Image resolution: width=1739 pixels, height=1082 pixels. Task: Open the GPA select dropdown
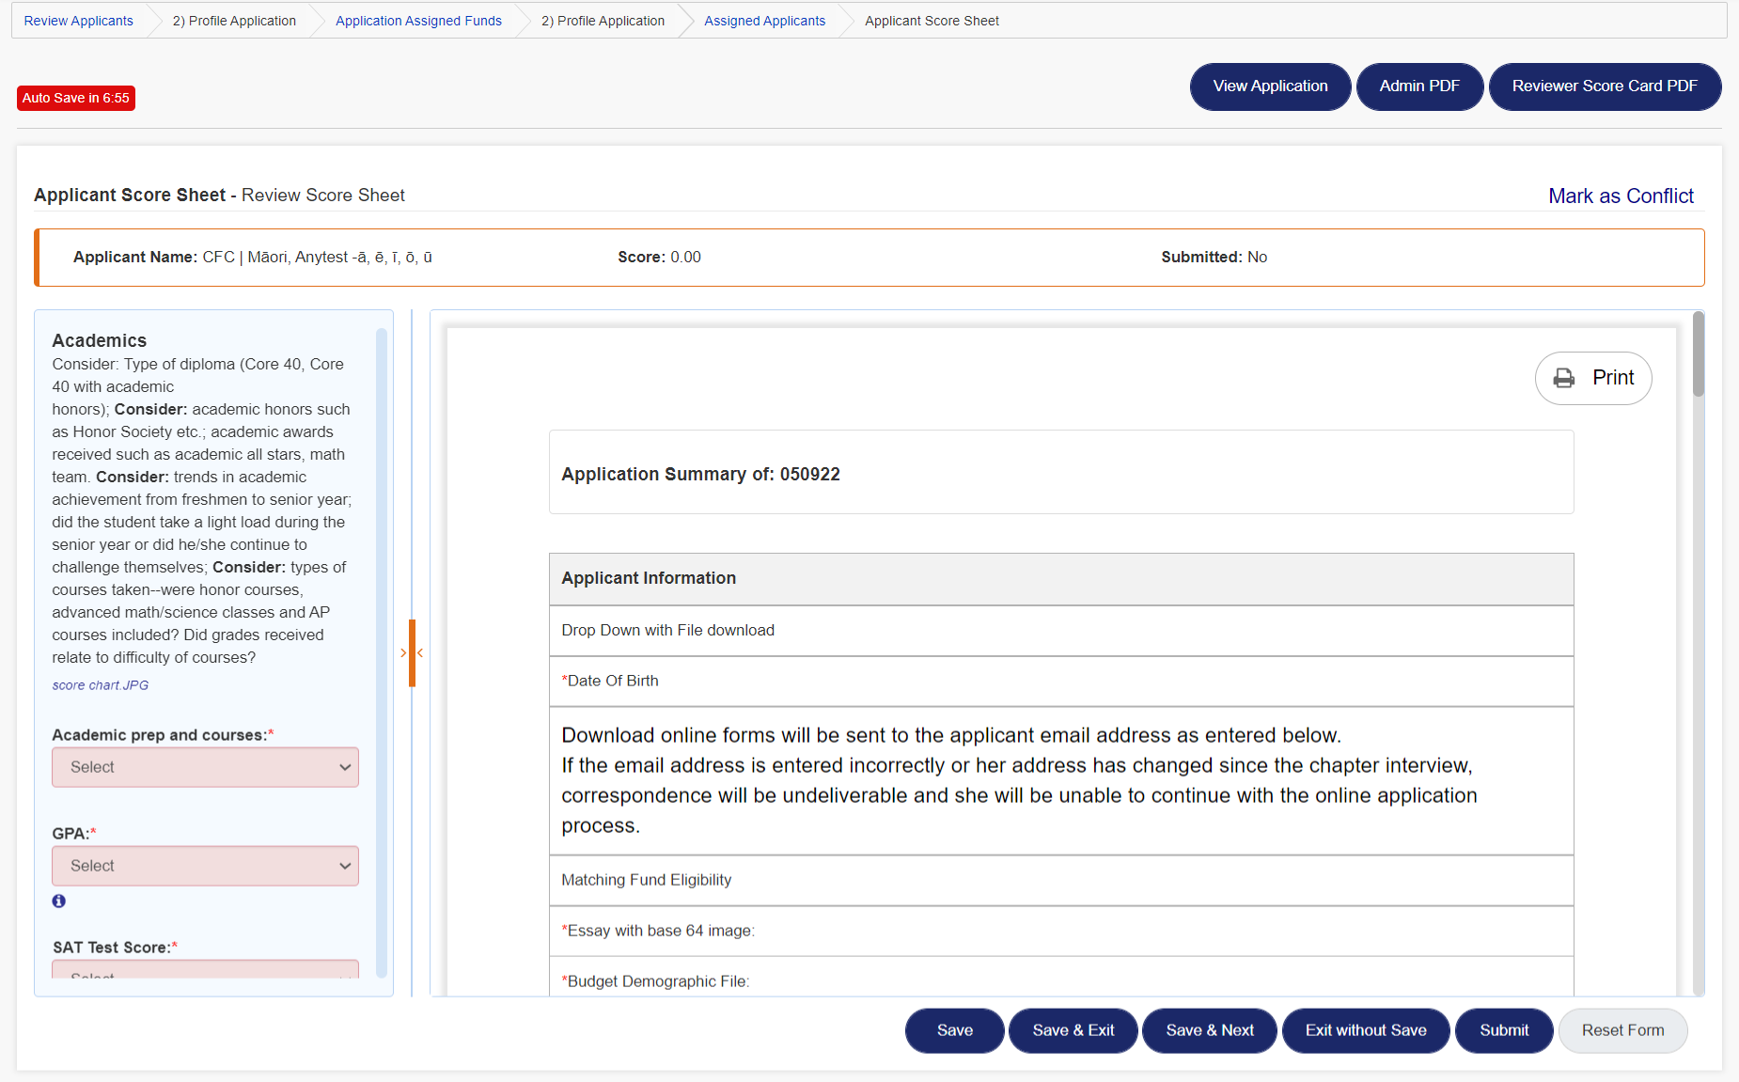coord(205,866)
